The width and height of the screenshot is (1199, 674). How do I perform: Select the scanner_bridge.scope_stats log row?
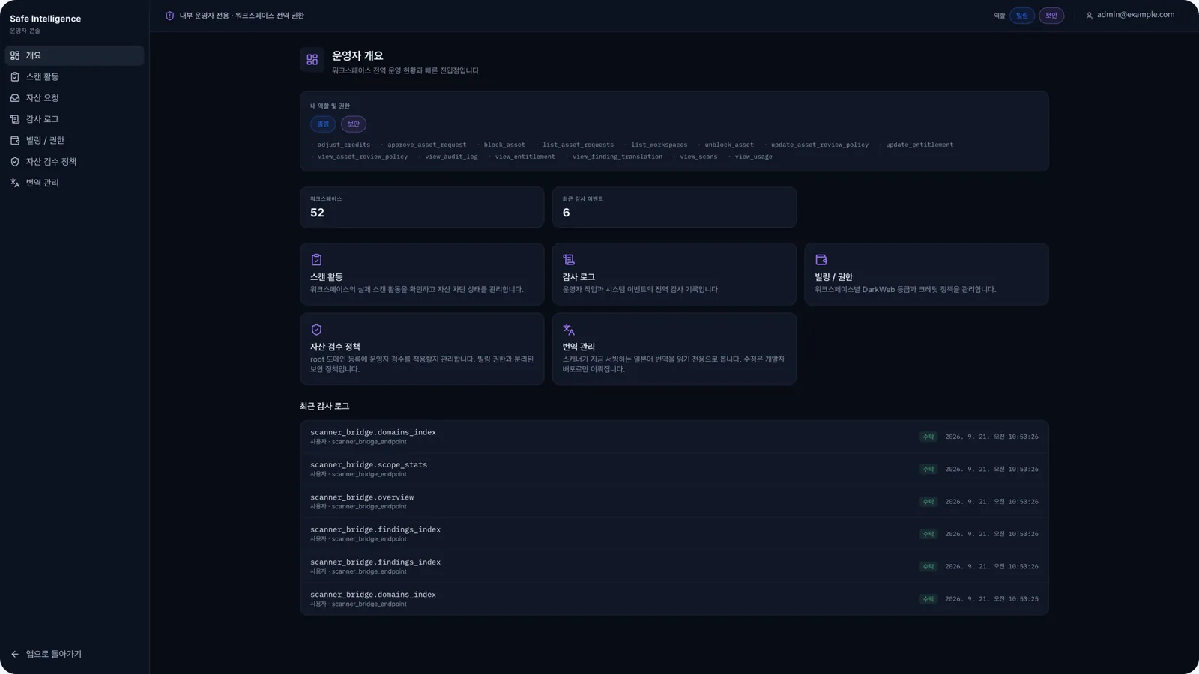click(x=674, y=469)
